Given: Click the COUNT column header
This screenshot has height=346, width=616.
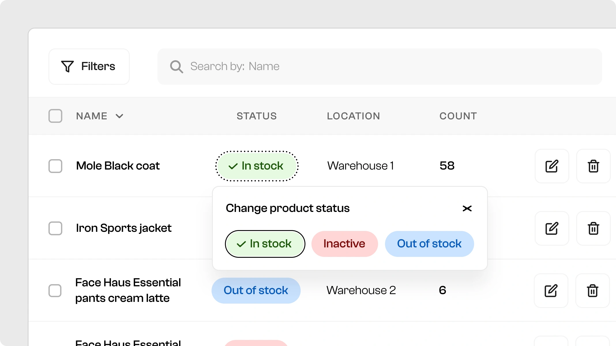Looking at the screenshot, I should [458, 116].
